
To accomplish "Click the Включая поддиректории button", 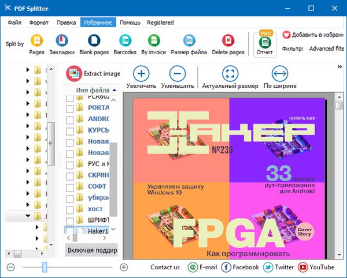I will pos(91,250).
